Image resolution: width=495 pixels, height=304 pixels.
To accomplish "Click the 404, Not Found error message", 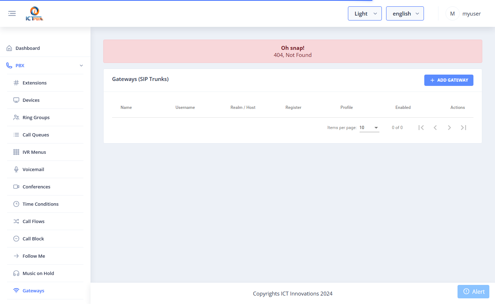I will tap(293, 55).
